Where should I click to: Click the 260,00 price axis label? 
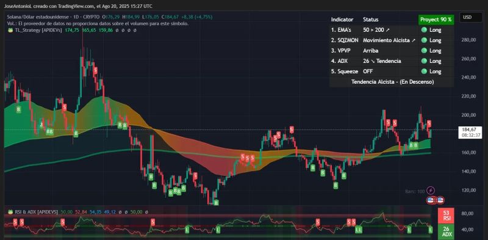pyautogui.click(x=468, y=59)
